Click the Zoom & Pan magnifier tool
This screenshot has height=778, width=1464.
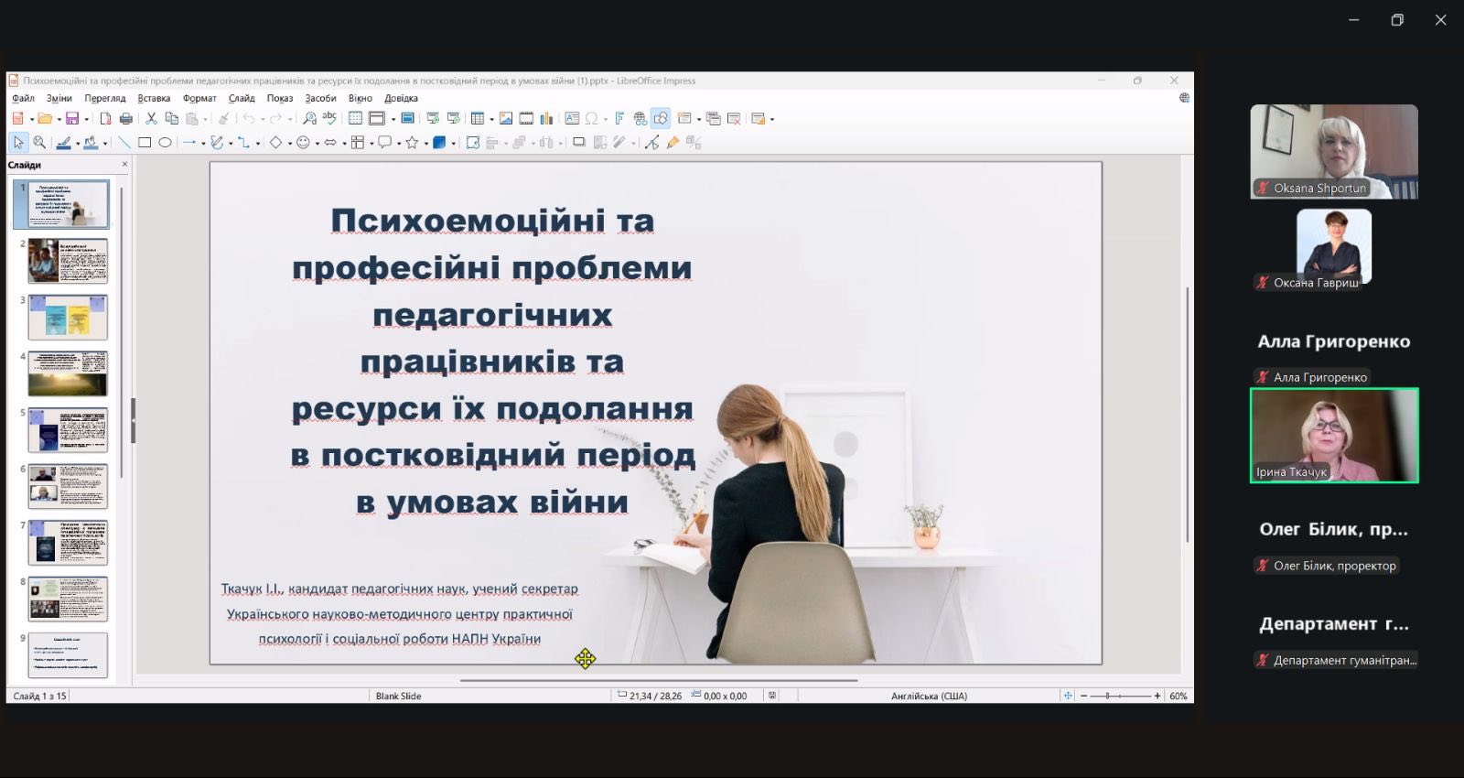39,143
